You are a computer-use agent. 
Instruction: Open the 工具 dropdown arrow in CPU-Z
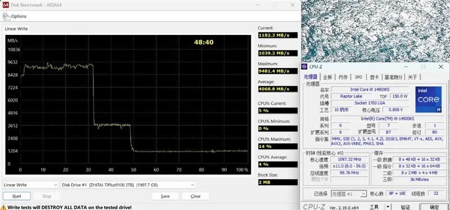click(388, 207)
